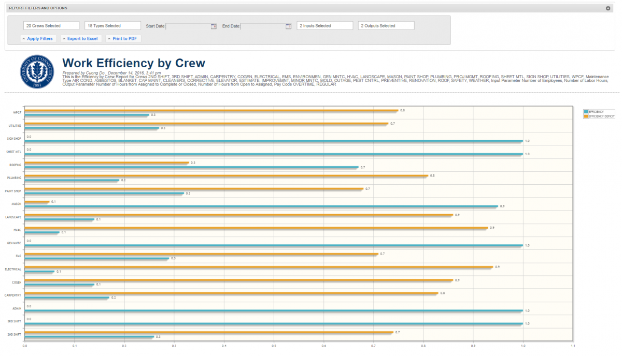This screenshot has height=356, width=622.
Task: Click the Export to Excel button
Action: 81,38
